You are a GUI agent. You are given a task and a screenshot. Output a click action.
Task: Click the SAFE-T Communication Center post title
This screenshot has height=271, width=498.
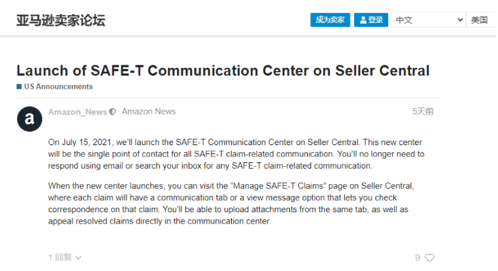[223, 70]
